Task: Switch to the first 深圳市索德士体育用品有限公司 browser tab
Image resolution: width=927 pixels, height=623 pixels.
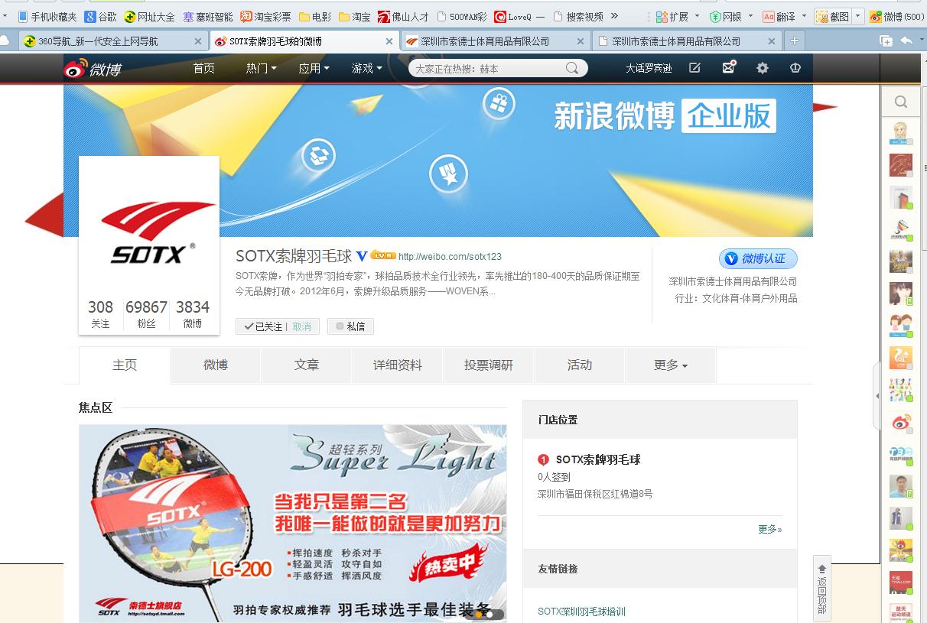Action: point(496,41)
